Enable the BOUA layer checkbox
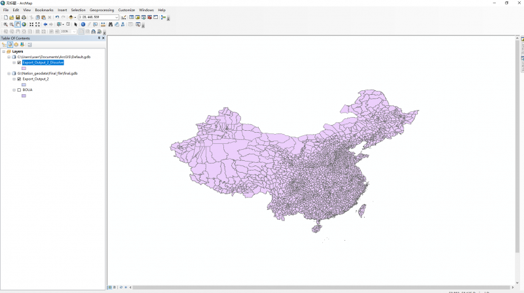 point(19,90)
